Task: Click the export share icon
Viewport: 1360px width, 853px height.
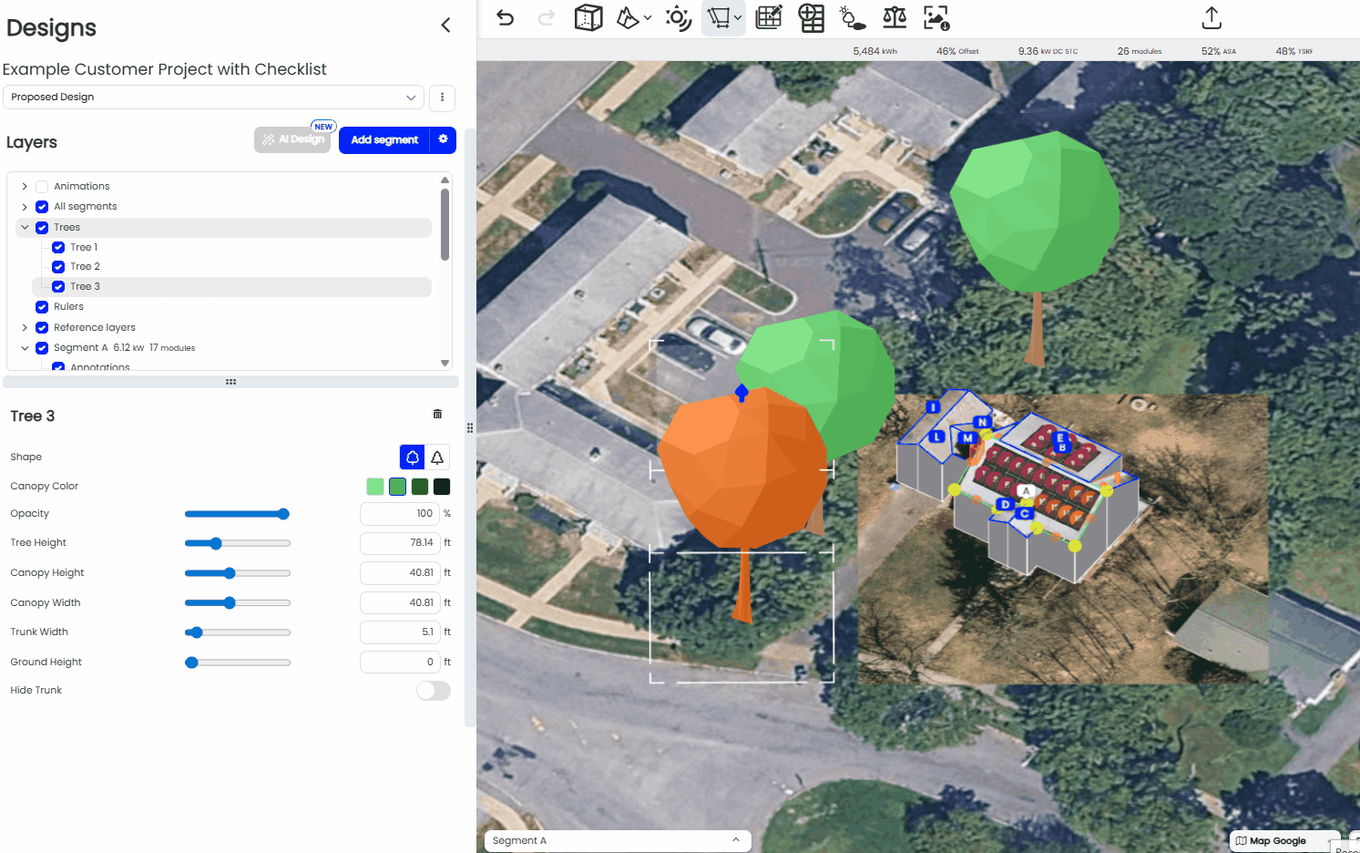Action: pos(1212,17)
